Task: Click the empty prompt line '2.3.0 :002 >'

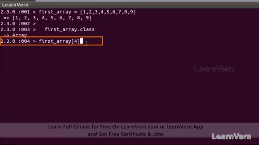Action: coord(18,24)
